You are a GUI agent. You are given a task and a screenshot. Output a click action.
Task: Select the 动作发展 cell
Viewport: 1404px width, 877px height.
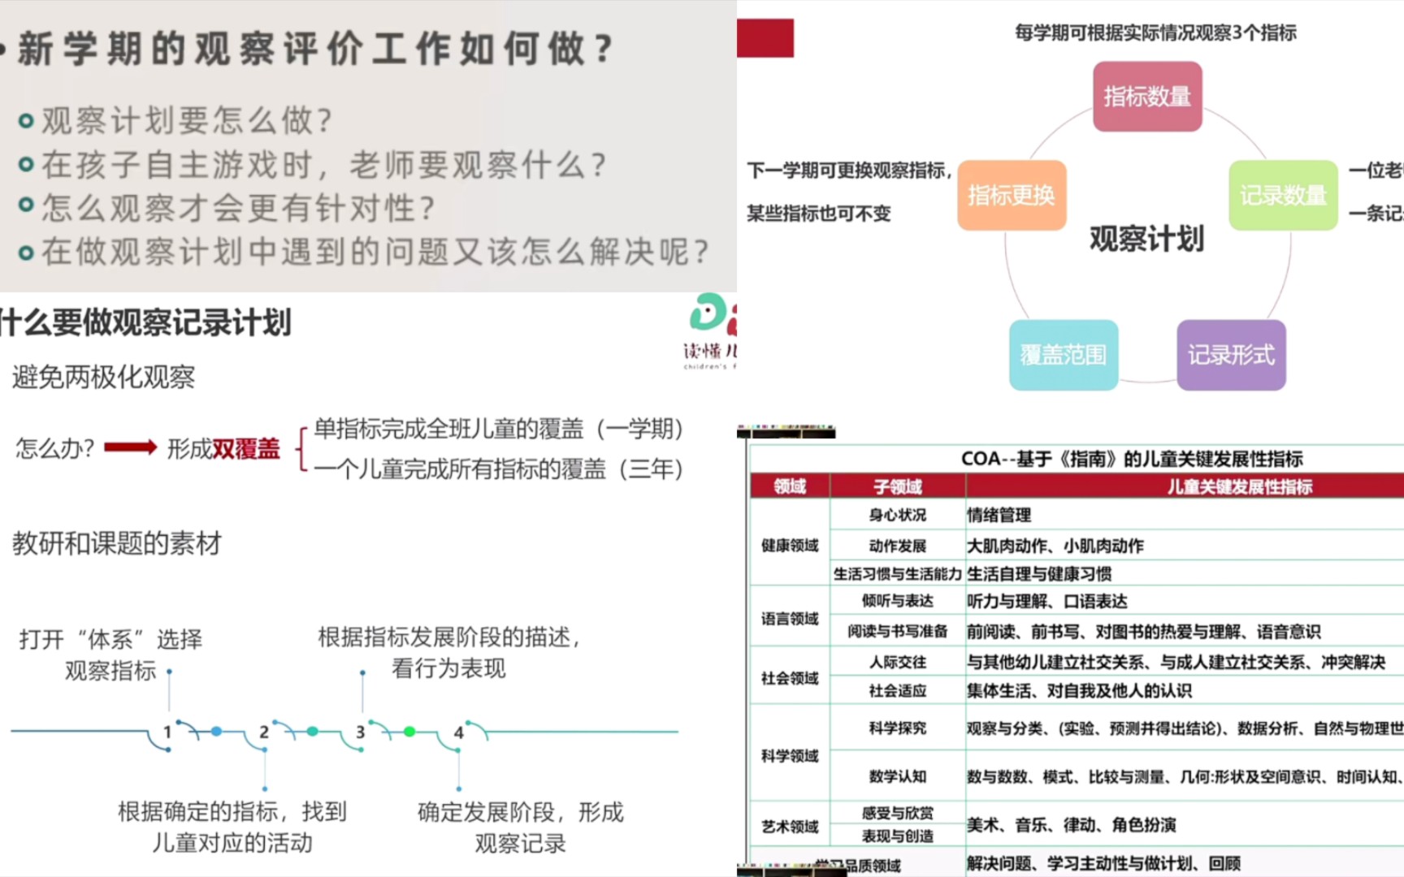coord(898,546)
